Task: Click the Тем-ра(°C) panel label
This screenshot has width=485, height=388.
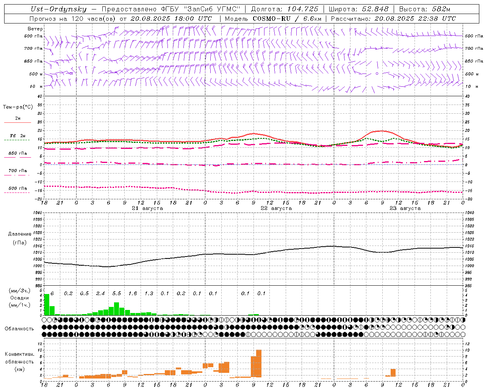Action: click(x=18, y=107)
